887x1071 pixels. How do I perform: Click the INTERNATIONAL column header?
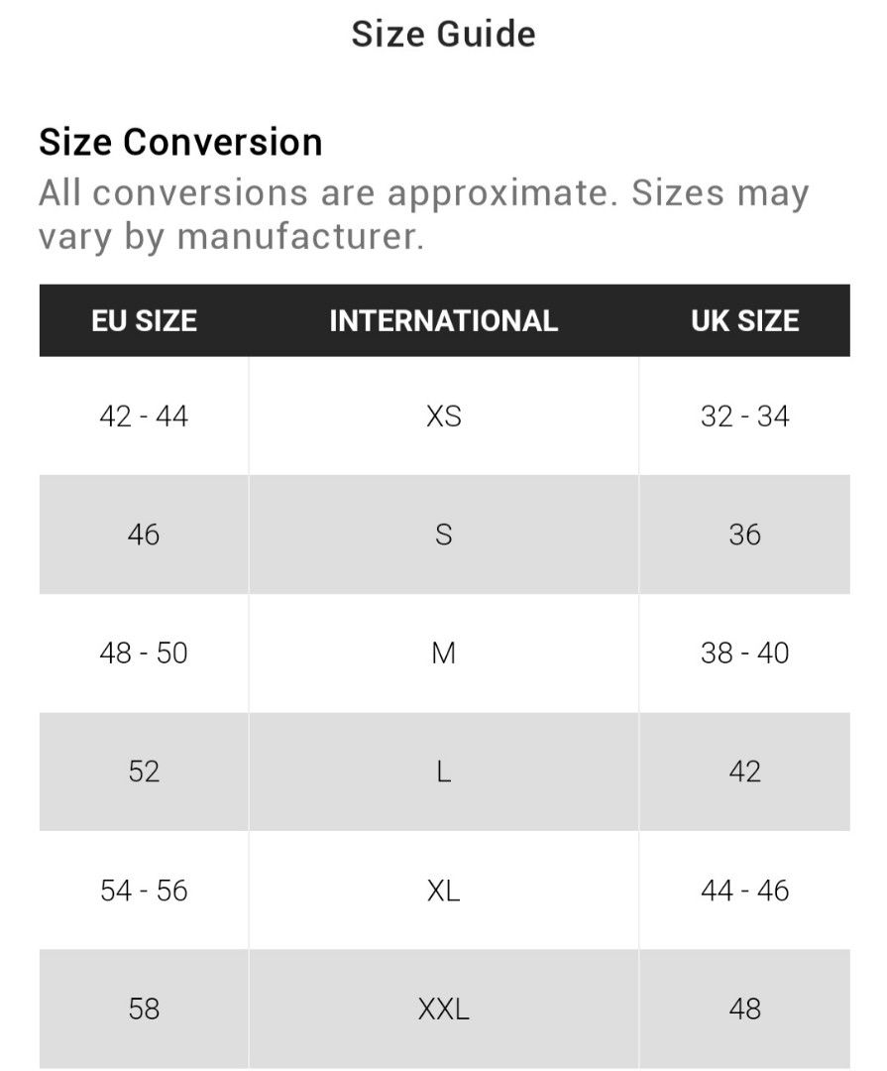point(443,320)
